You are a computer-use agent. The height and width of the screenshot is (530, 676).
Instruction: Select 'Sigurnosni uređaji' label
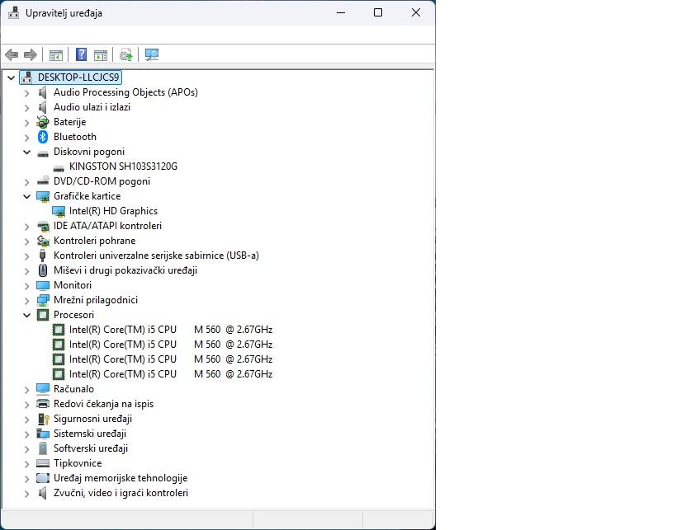pos(92,419)
